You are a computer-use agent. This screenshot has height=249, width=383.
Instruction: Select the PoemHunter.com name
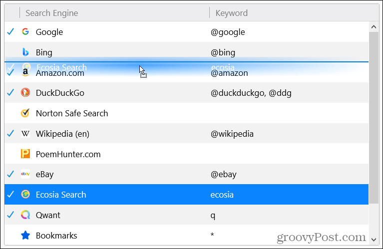[x=68, y=154]
